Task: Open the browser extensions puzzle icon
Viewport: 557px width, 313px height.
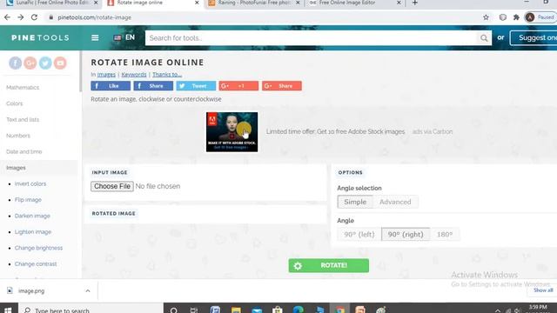Action: tap(516, 17)
